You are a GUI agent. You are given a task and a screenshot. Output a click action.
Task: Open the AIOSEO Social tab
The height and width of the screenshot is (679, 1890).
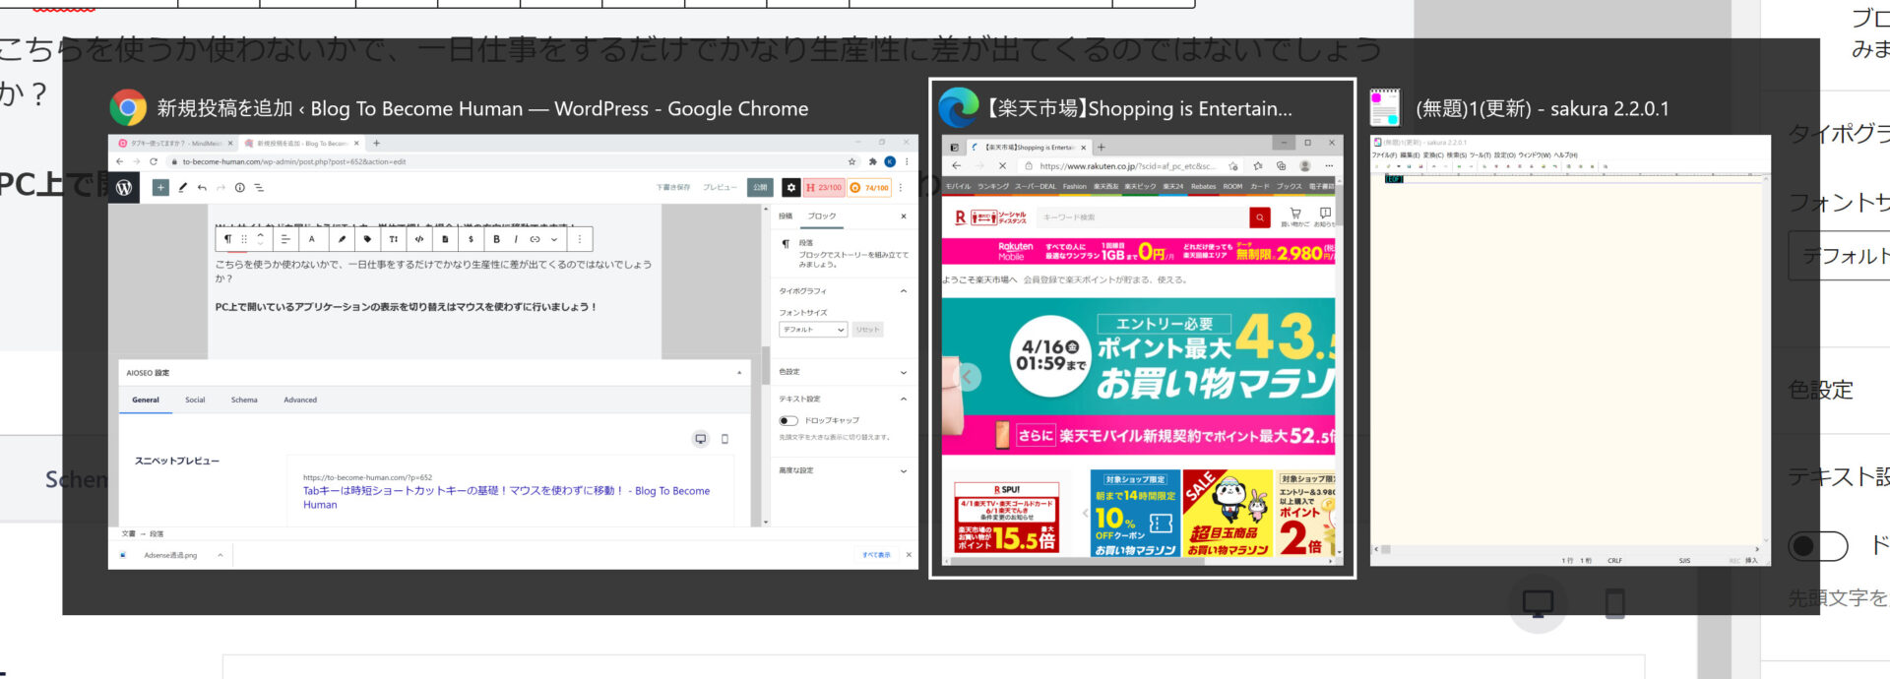tap(195, 400)
